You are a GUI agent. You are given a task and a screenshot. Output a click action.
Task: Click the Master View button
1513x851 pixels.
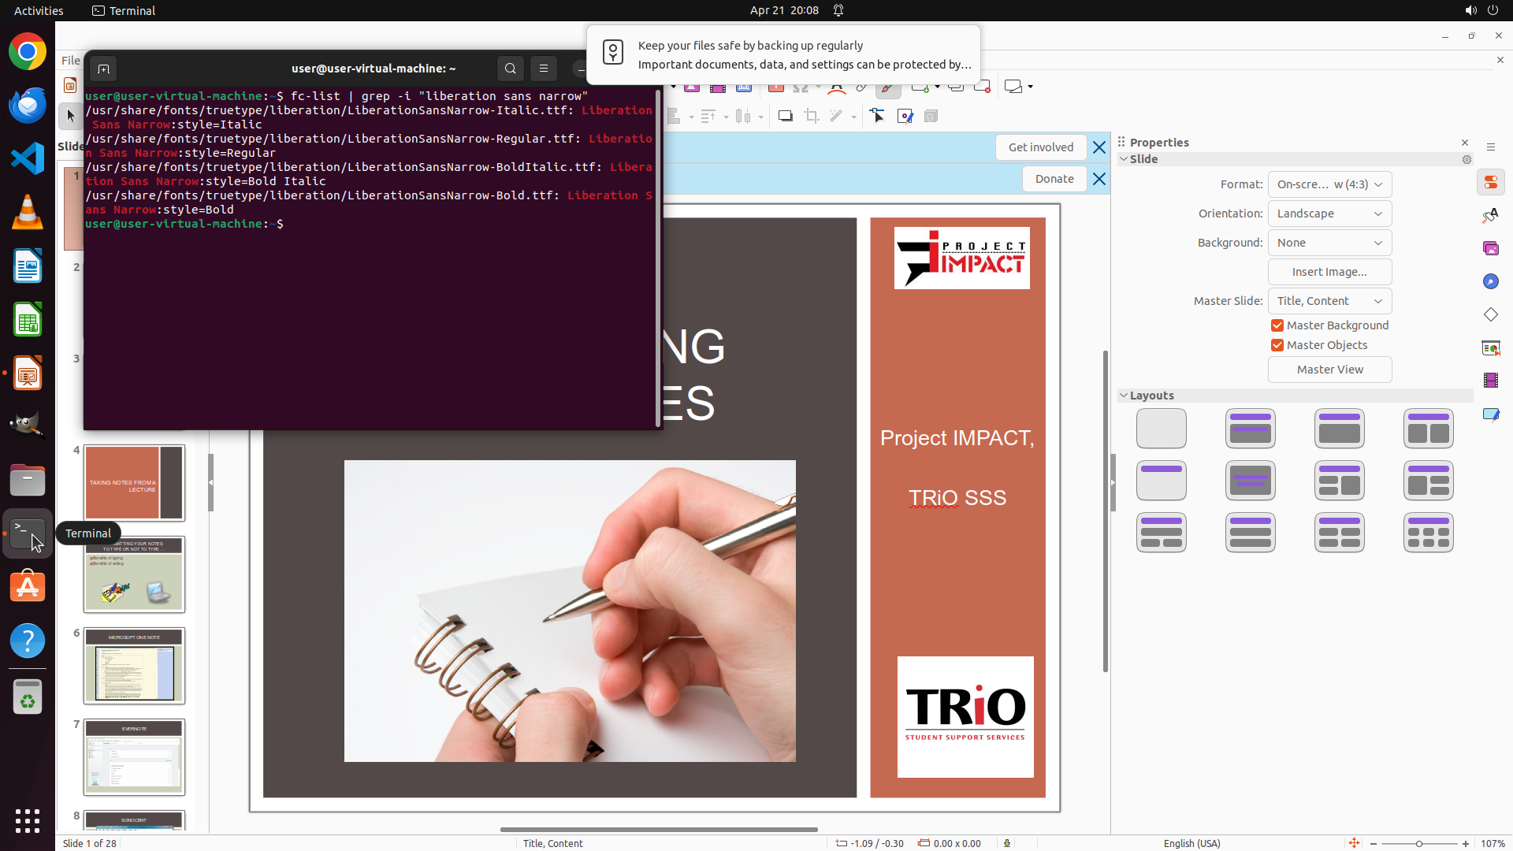pos(1329,370)
